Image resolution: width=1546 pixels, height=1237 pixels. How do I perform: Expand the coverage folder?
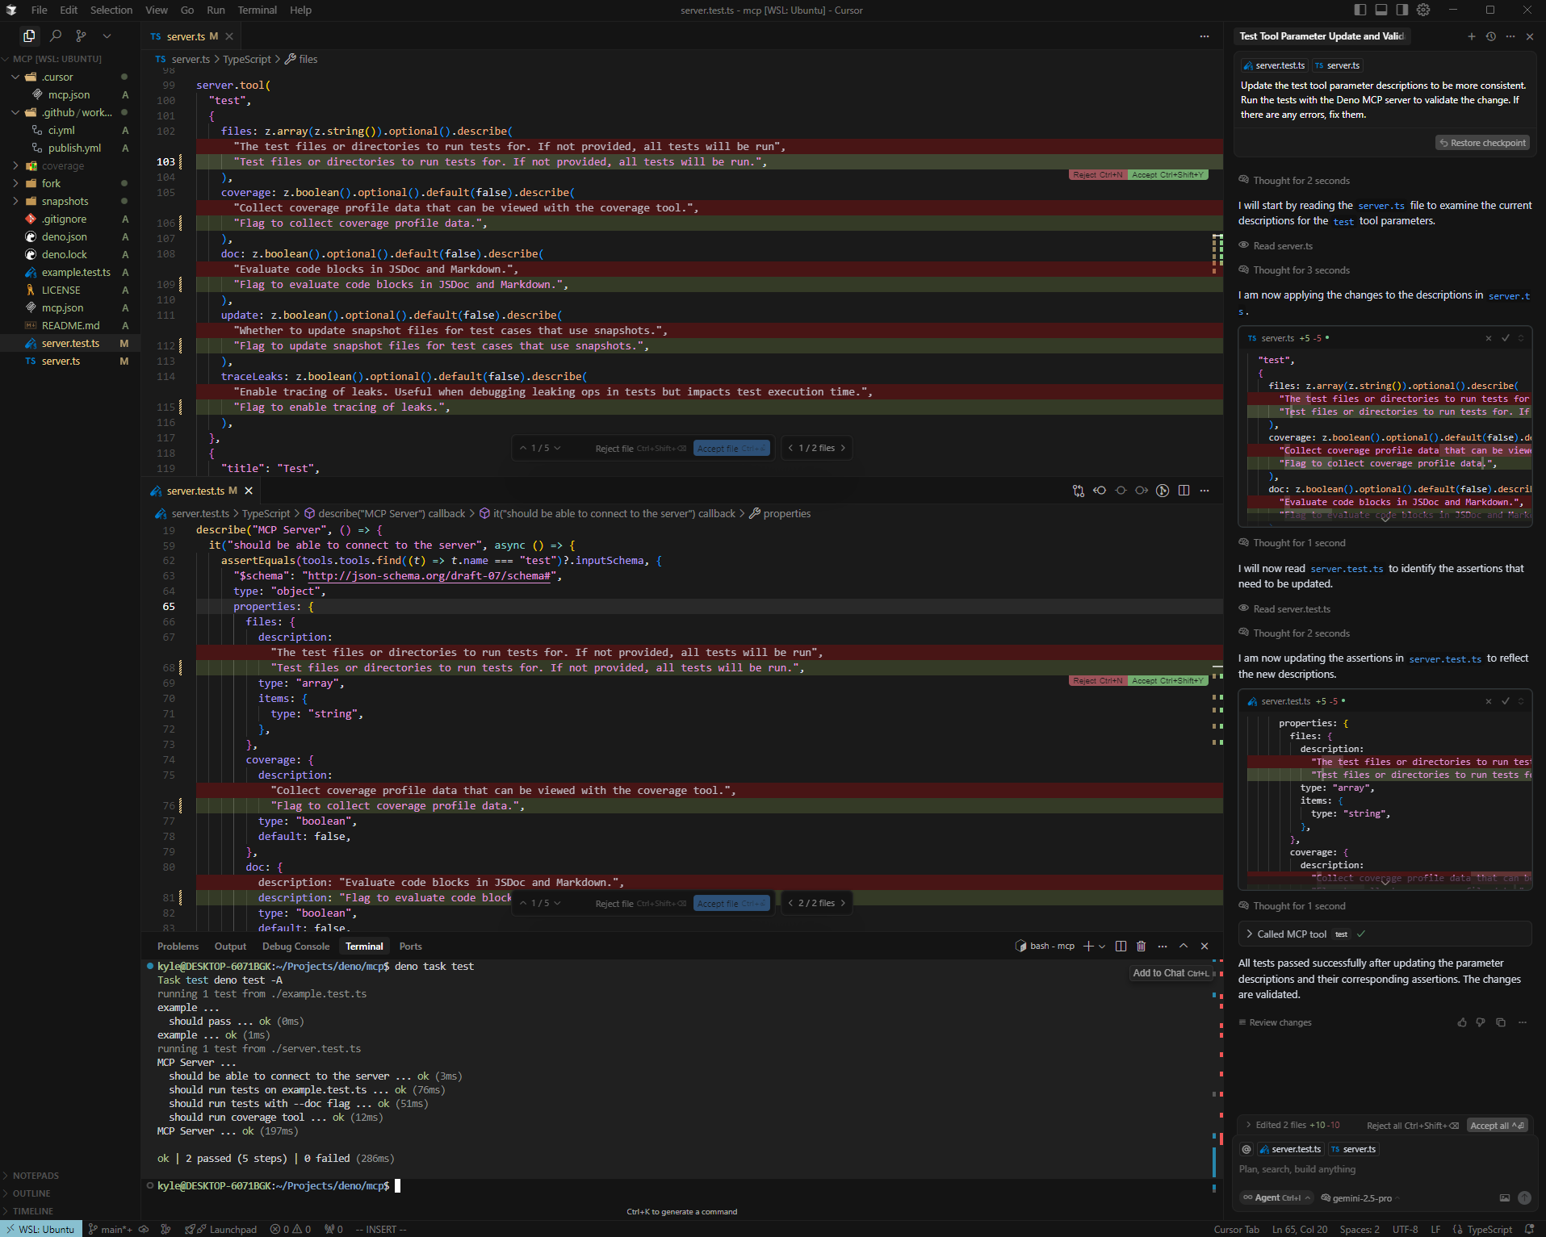[x=15, y=165]
